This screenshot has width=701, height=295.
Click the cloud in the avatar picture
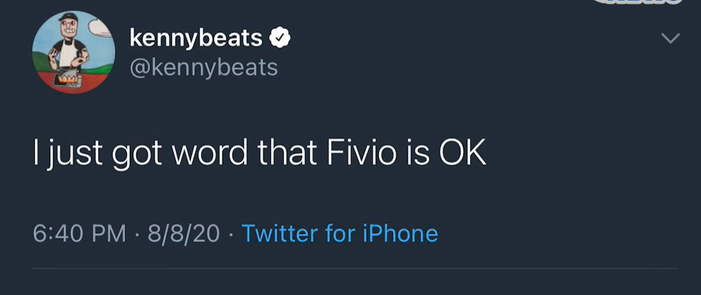point(99,27)
